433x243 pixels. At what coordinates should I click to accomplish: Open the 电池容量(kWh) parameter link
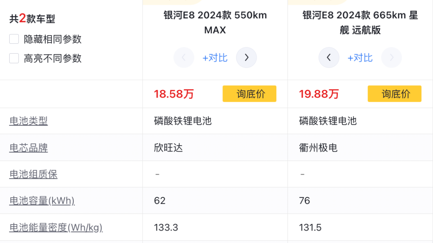42,201
